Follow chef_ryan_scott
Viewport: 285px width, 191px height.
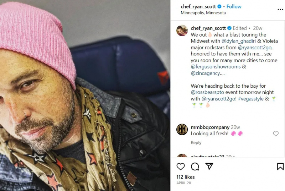(234, 6)
